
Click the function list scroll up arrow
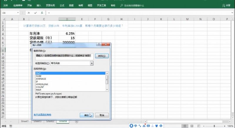point(107,73)
